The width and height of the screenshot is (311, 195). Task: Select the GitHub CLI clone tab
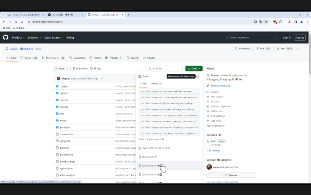tap(156, 84)
